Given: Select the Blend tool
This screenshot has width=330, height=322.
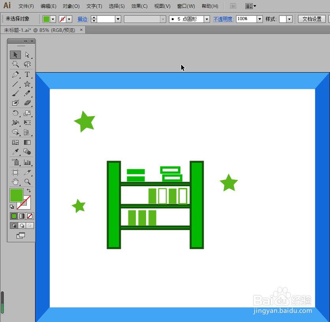Looking at the screenshot, I should pyautogui.click(x=27, y=152).
